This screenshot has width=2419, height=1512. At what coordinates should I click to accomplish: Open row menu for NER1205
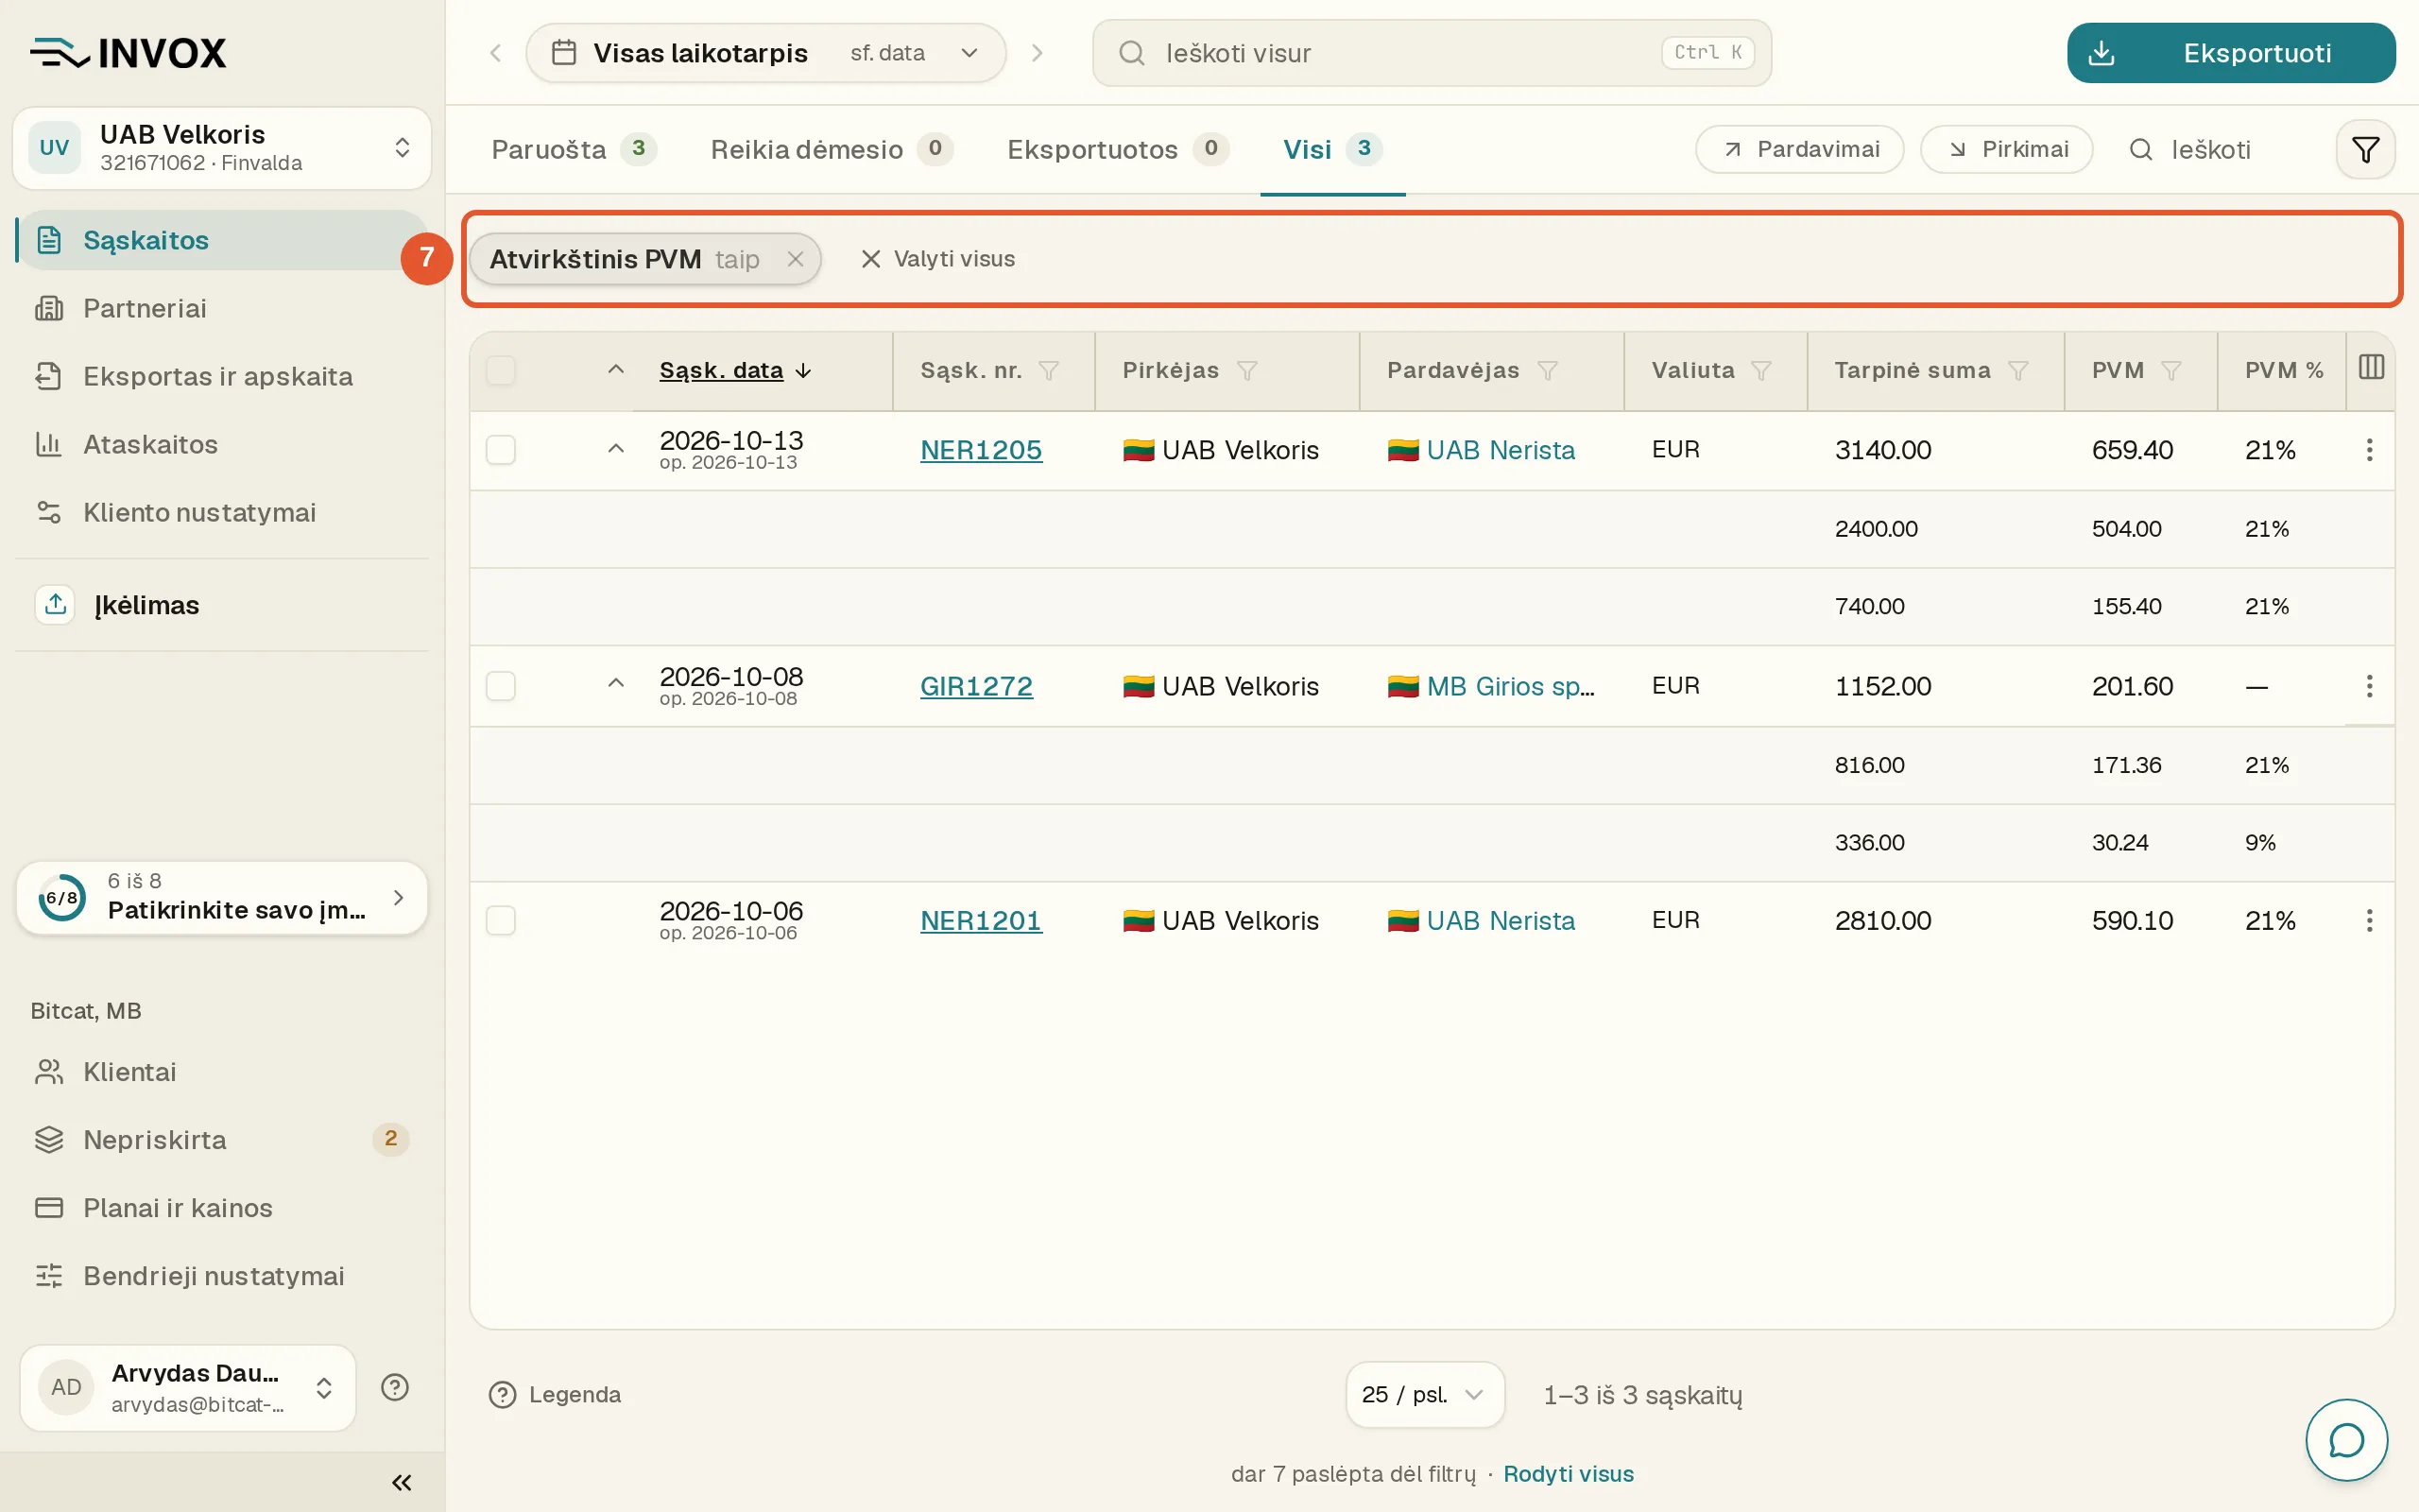pos(2369,450)
